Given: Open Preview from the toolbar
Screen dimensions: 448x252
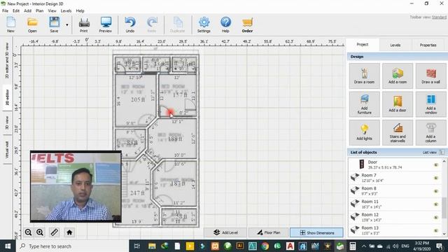Looking at the screenshot, I should (x=106, y=24).
